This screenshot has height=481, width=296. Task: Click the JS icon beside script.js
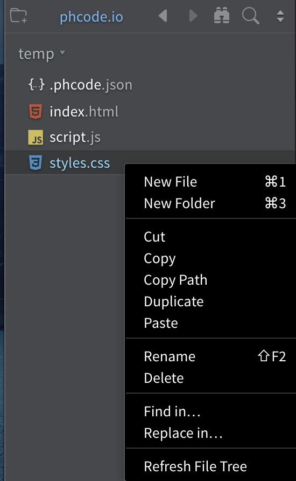pyautogui.click(x=36, y=137)
